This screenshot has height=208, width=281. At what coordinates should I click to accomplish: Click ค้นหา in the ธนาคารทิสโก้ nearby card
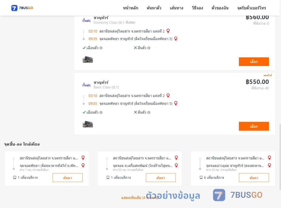pyautogui.click(x=68, y=178)
